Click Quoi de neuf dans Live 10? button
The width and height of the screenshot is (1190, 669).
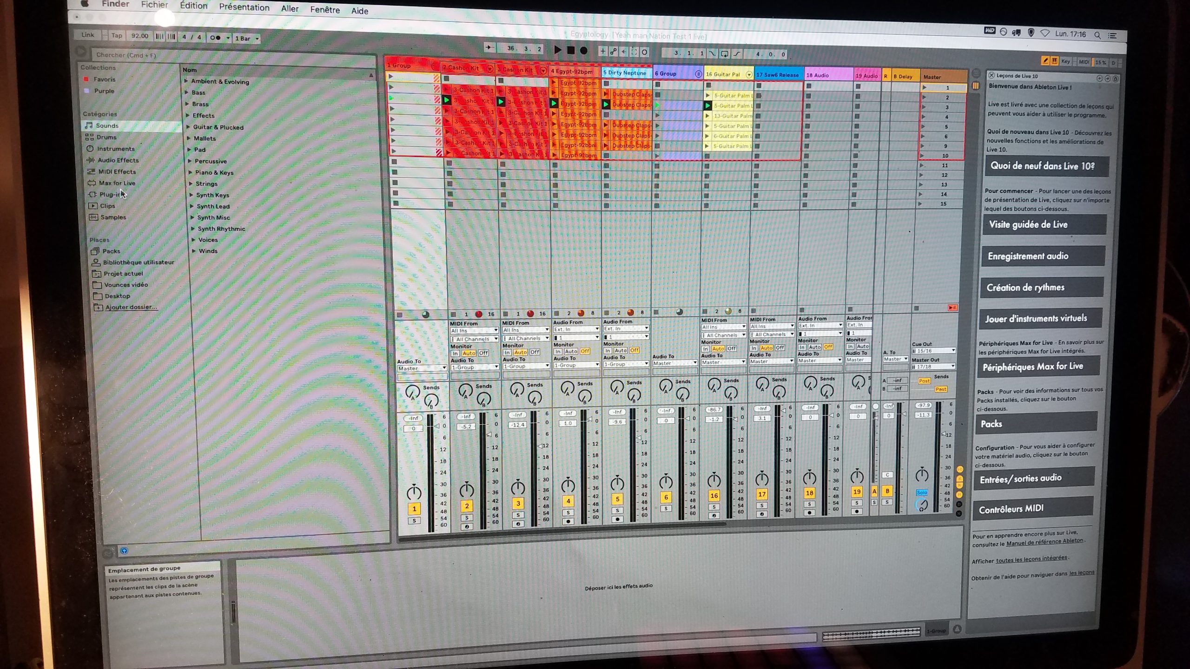click(1047, 166)
